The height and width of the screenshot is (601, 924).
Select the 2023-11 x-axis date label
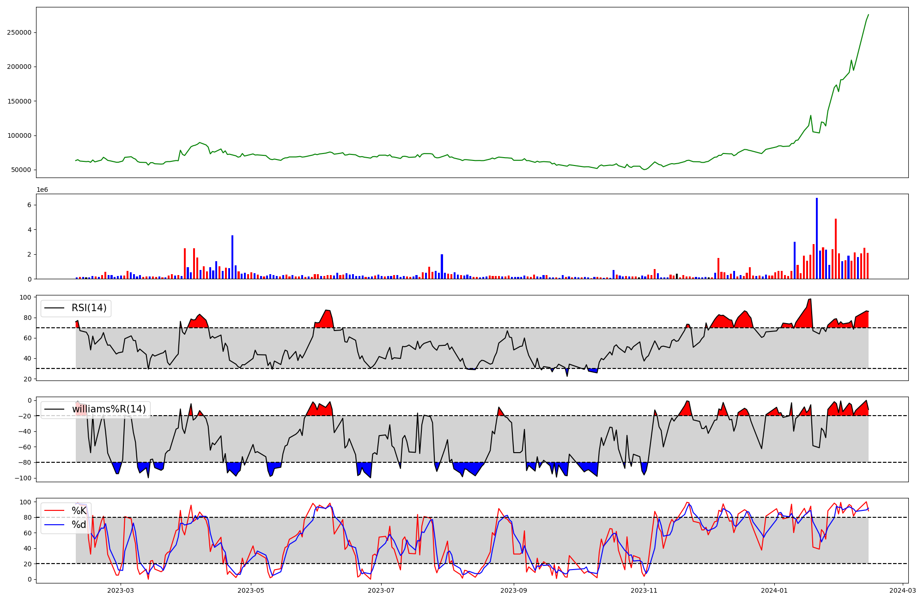click(x=644, y=590)
